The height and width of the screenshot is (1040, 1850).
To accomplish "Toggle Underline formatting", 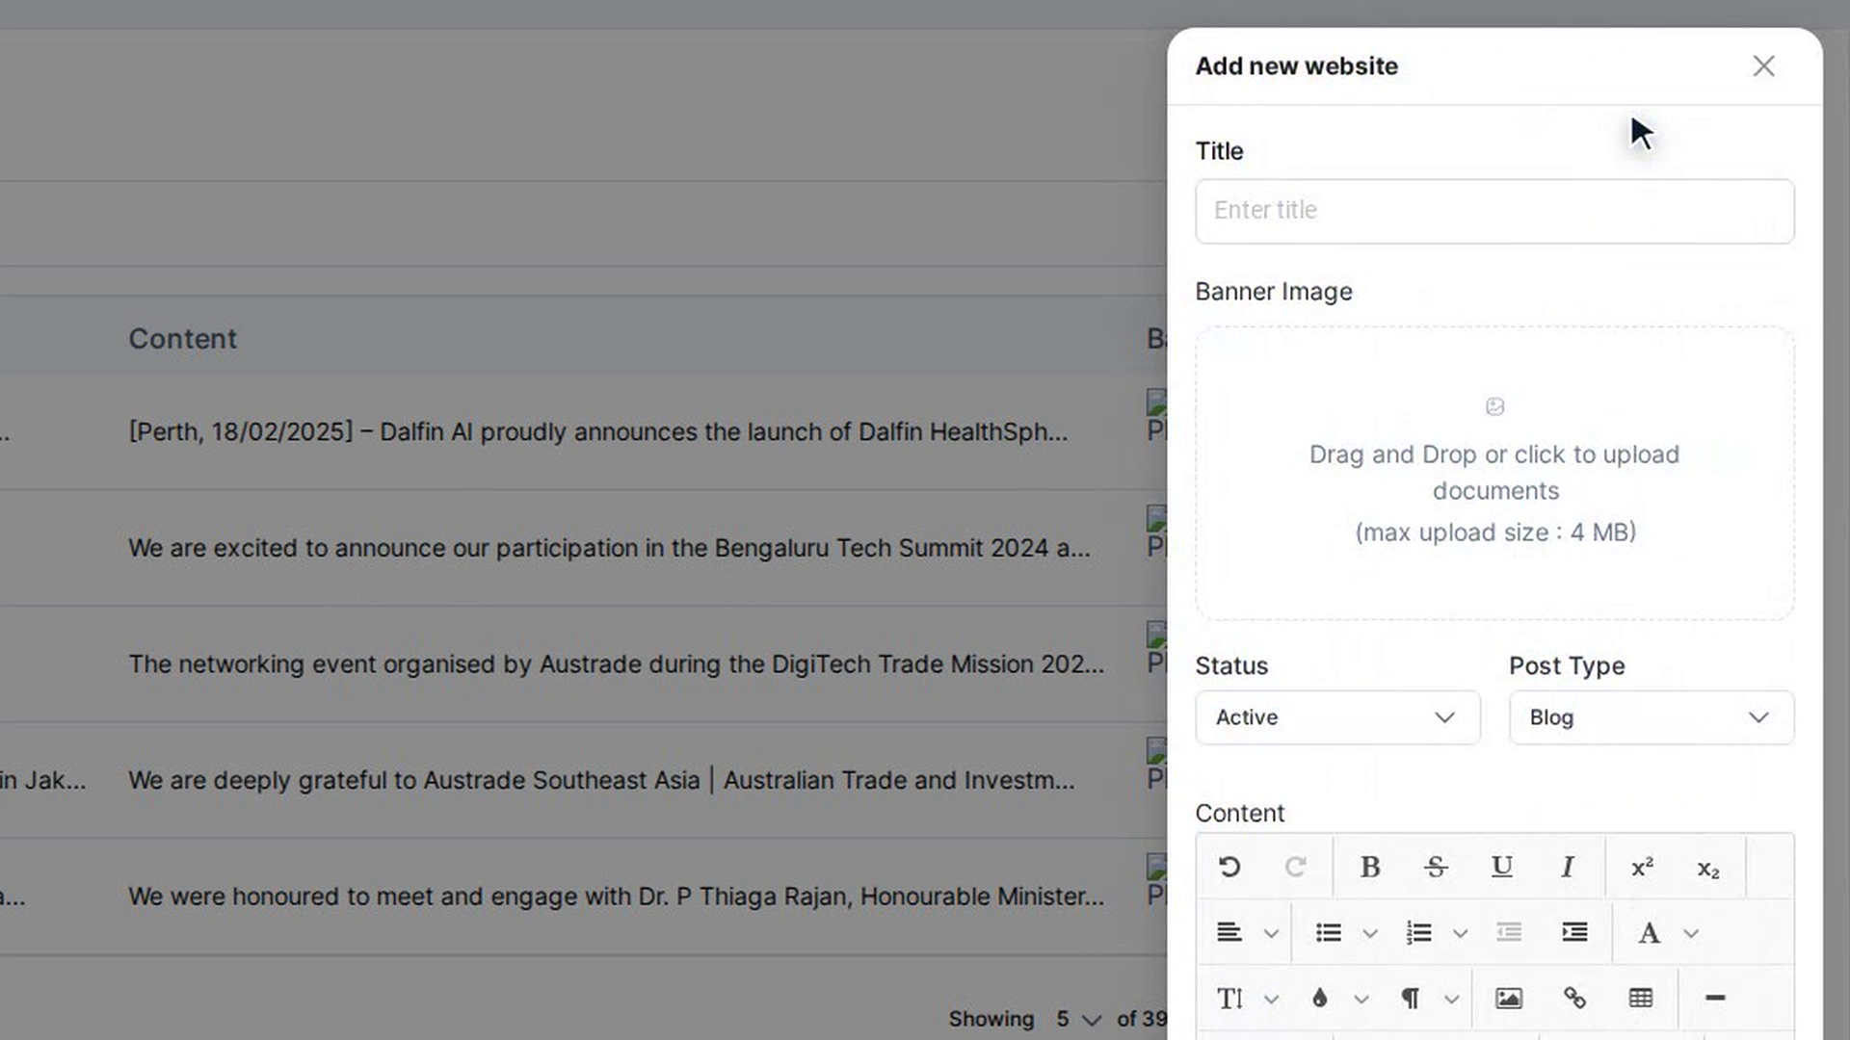I will (x=1501, y=867).
